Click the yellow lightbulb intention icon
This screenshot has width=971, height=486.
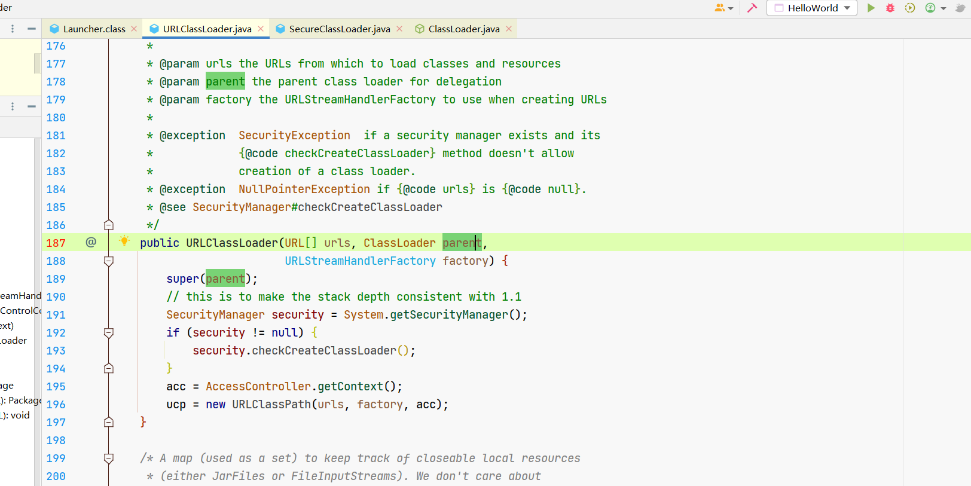[124, 241]
